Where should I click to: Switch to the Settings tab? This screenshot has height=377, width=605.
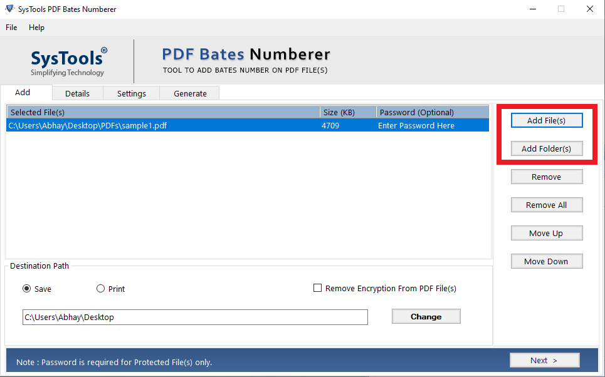[132, 93]
